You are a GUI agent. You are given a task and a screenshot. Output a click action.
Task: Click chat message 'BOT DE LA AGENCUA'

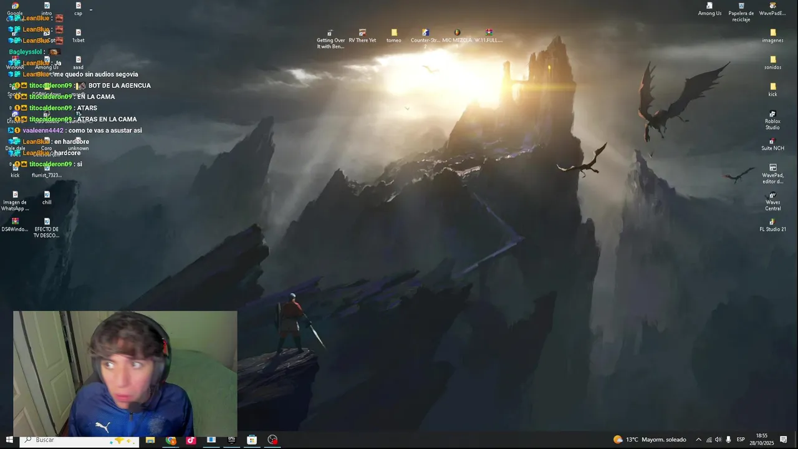coord(120,85)
